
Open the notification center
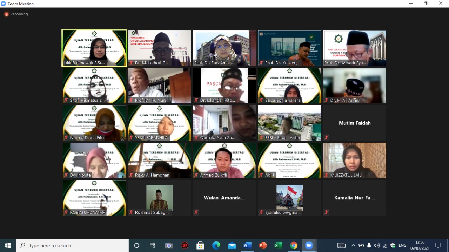[x=438, y=245]
